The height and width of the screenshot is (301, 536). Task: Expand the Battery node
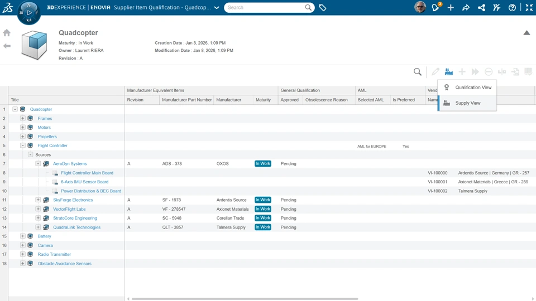coord(22,236)
